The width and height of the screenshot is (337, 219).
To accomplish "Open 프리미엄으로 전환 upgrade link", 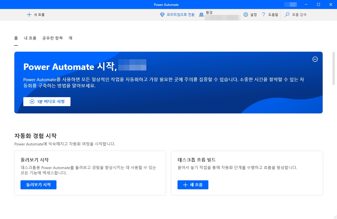I will click(x=177, y=14).
